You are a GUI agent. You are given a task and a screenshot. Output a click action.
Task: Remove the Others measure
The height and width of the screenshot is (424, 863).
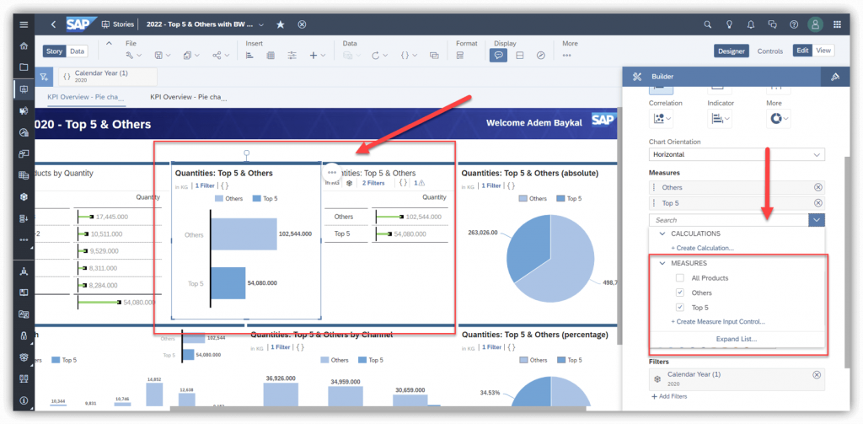click(x=817, y=187)
